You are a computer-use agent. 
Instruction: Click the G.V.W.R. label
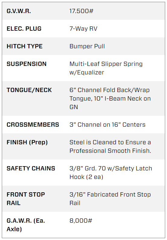point(19,11)
